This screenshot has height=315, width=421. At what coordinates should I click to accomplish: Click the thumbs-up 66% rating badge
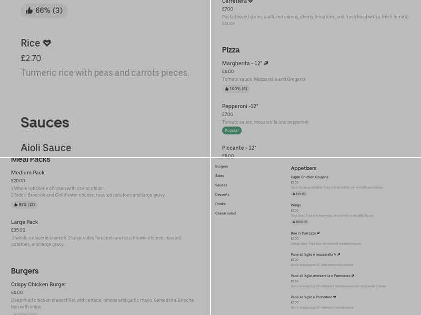pyautogui.click(x=44, y=10)
